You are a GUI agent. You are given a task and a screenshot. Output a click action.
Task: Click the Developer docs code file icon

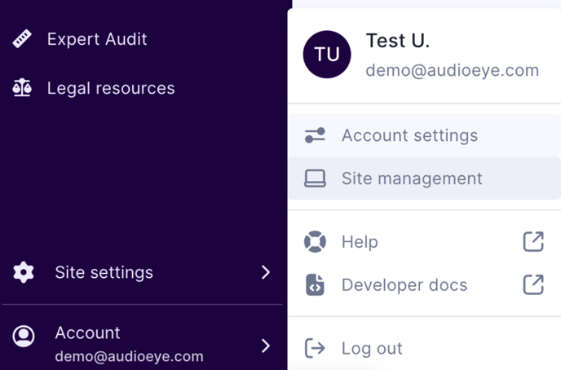(316, 285)
